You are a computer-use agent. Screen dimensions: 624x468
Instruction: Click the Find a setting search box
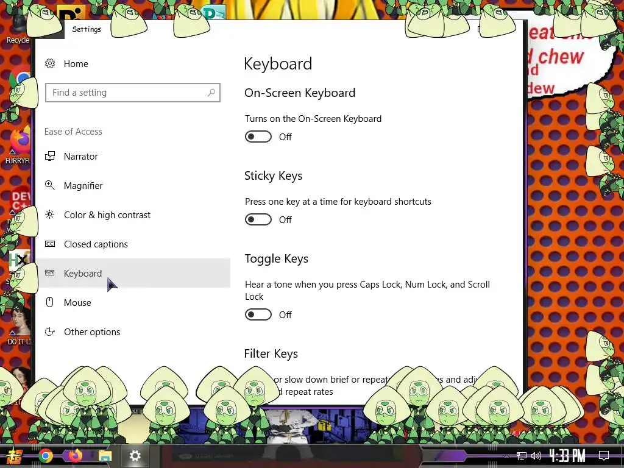[132, 93]
